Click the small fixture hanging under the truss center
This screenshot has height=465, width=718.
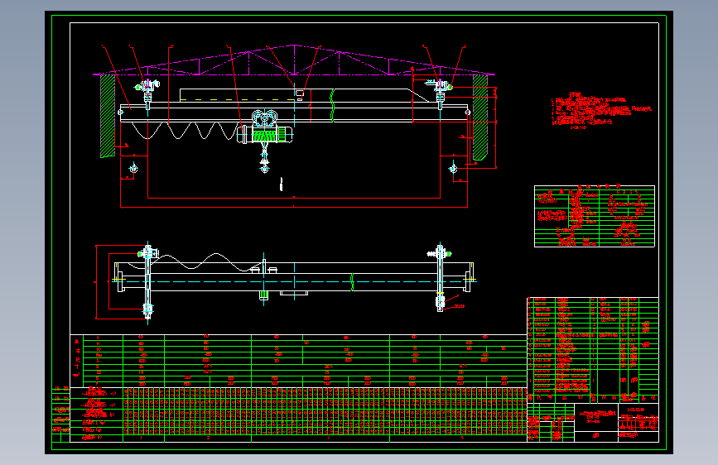[300, 94]
